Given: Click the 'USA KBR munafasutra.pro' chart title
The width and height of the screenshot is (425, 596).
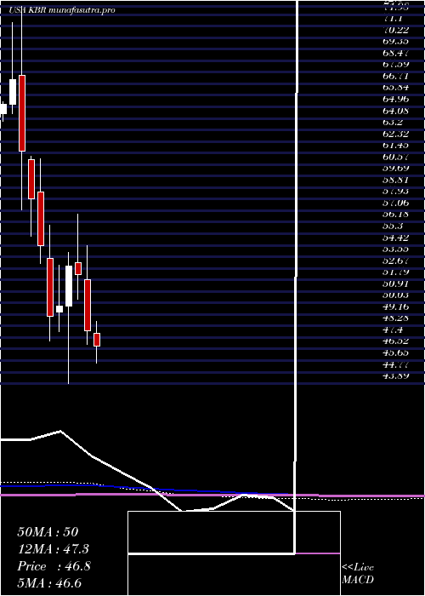Looking at the screenshot, I should coord(62,10).
